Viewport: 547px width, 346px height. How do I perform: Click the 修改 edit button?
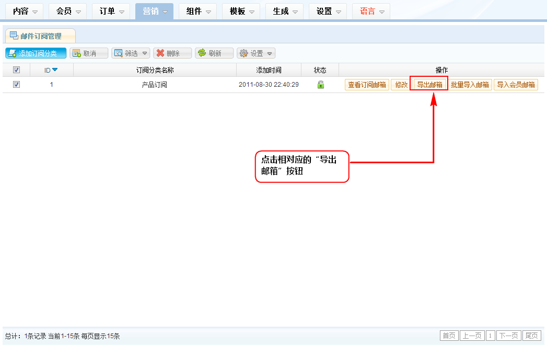point(401,85)
